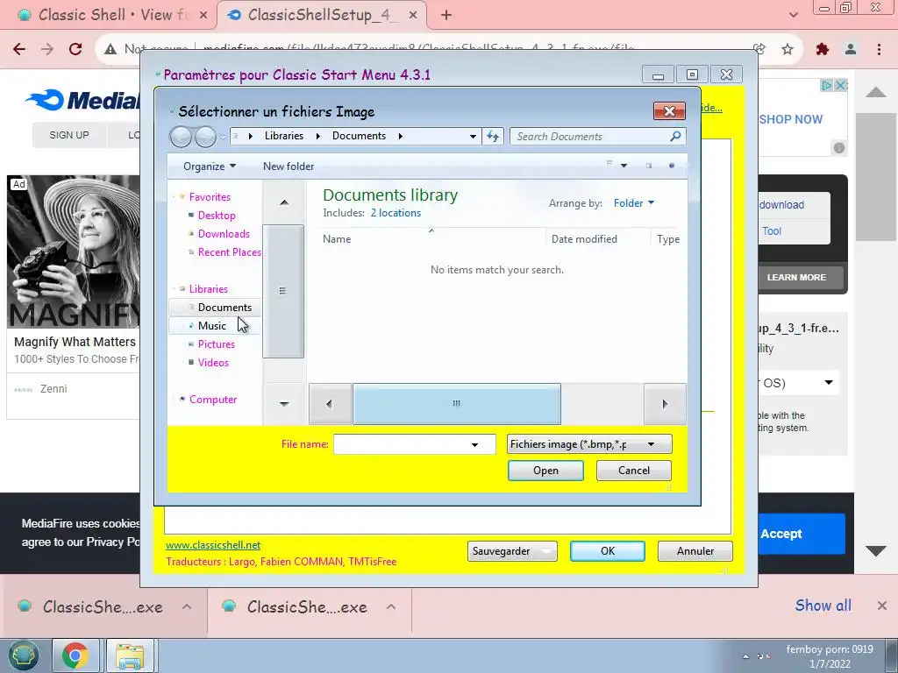Open the view options dropdown arrow
The image size is (898, 673).
coord(624,166)
